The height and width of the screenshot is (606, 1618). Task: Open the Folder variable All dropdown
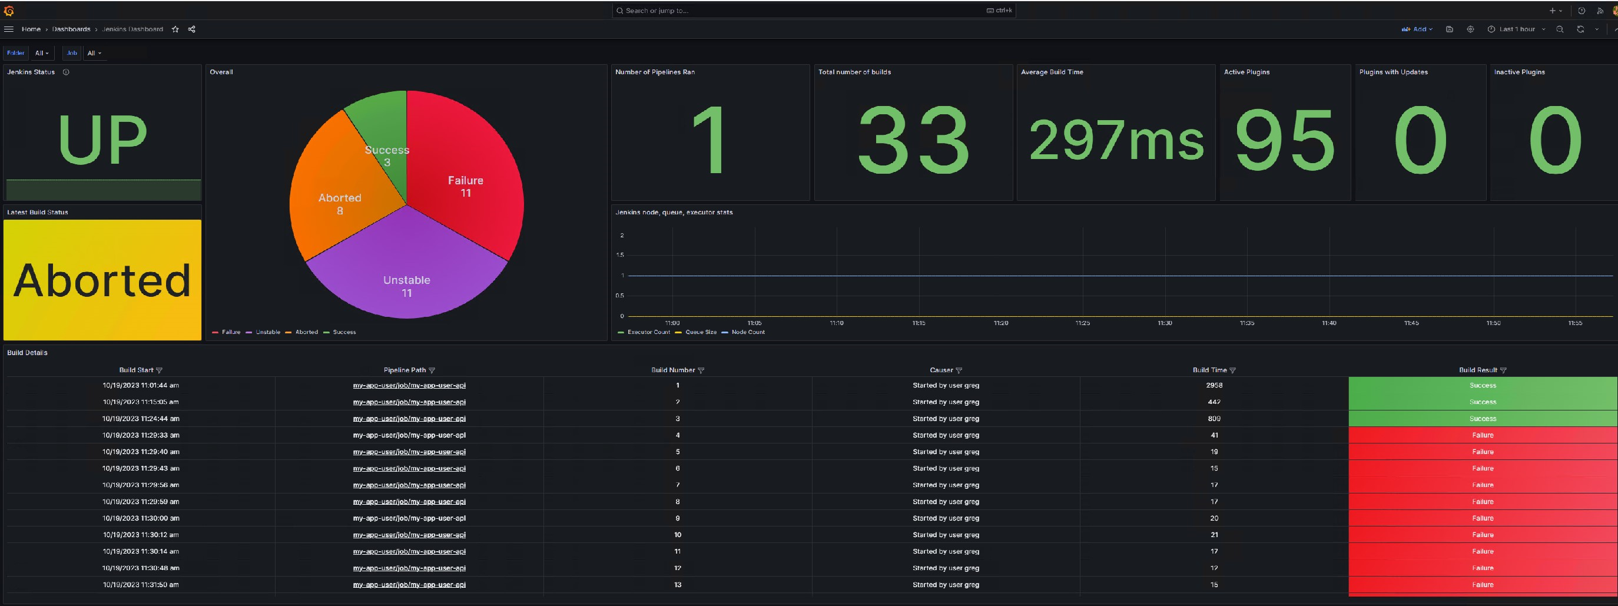coord(41,53)
